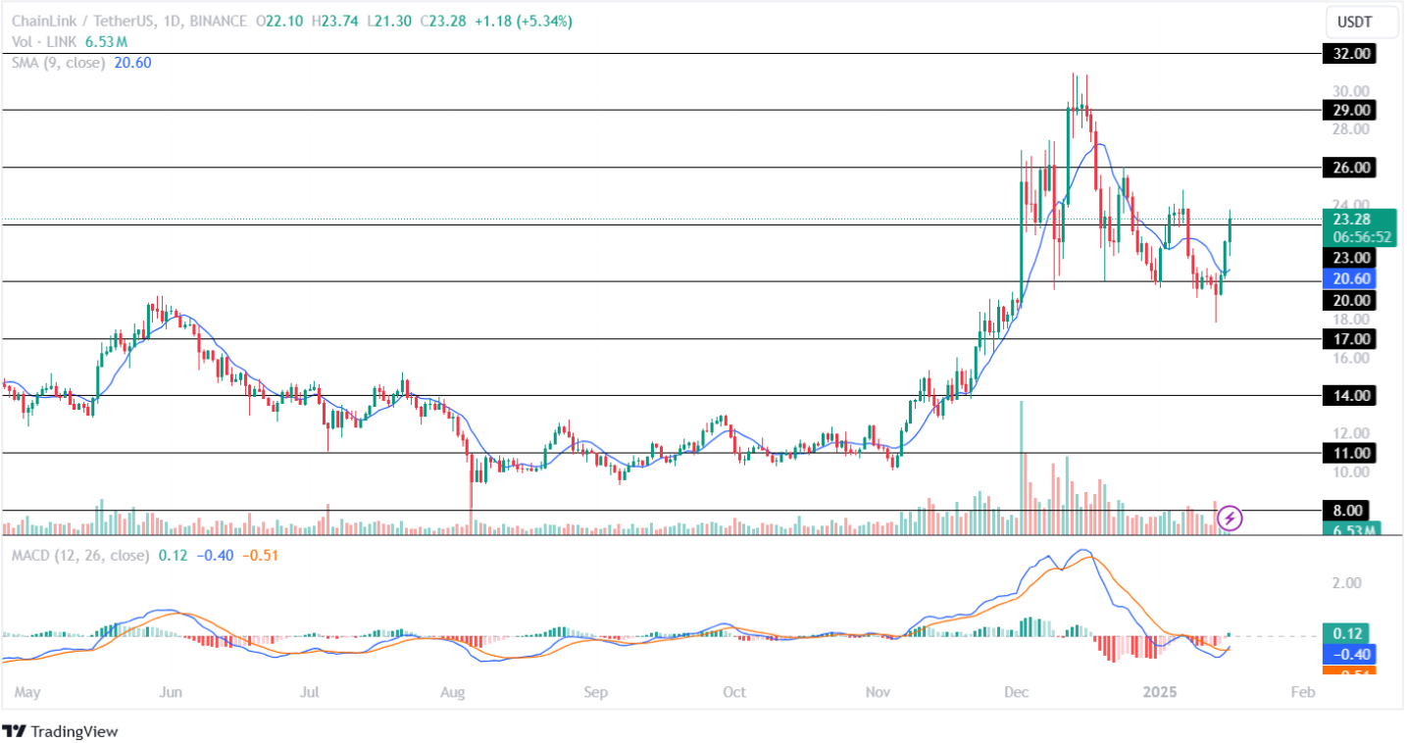The width and height of the screenshot is (1407, 743).
Task: Click the SMA (9, close) indicator label
Action: [x=60, y=62]
